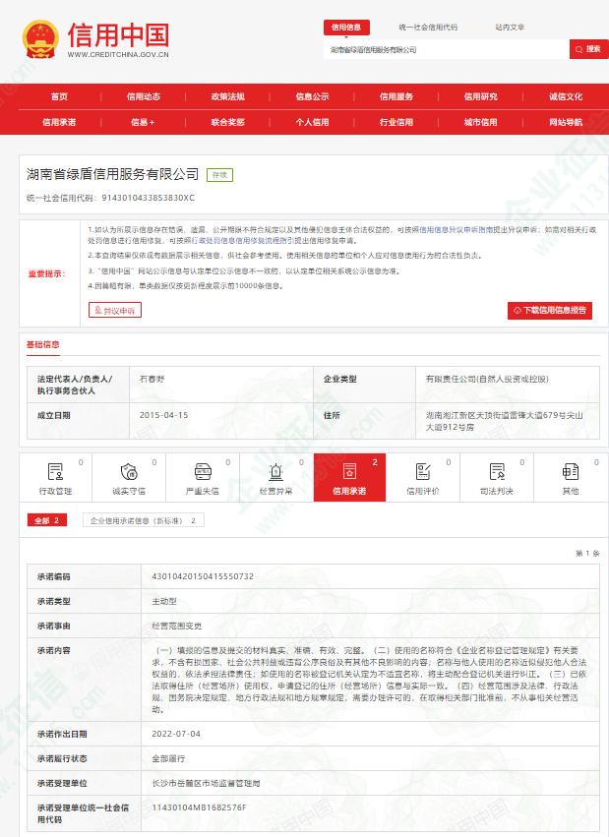Click the red 搜索 search button
609x837 pixels.
[588, 49]
